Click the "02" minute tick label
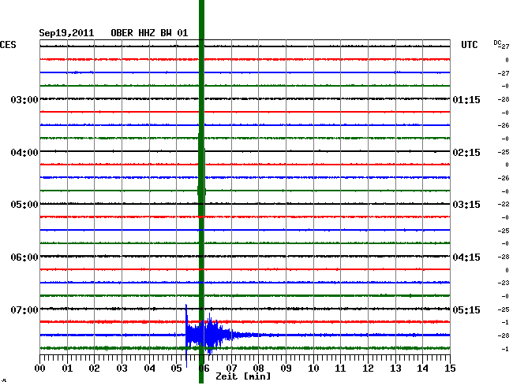The image size is (513, 389). tap(94, 369)
